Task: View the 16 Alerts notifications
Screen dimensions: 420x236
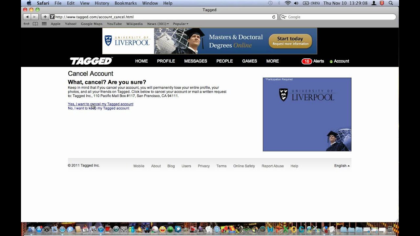Action: 313,61
